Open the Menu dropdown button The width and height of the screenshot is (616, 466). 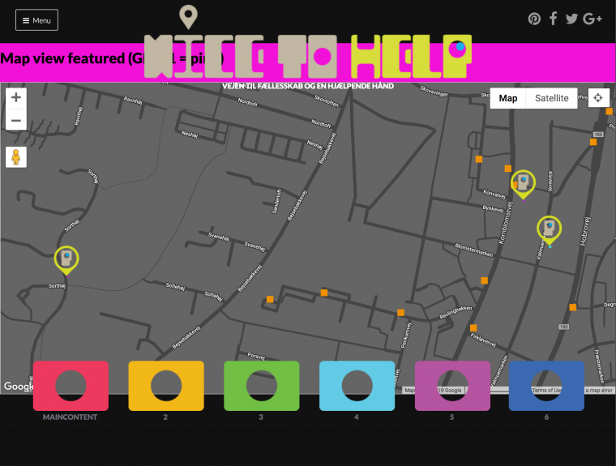pos(37,20)
